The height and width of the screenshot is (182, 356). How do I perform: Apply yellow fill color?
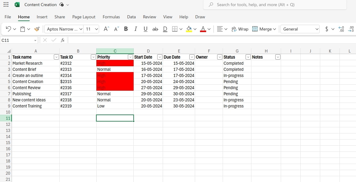189,29
